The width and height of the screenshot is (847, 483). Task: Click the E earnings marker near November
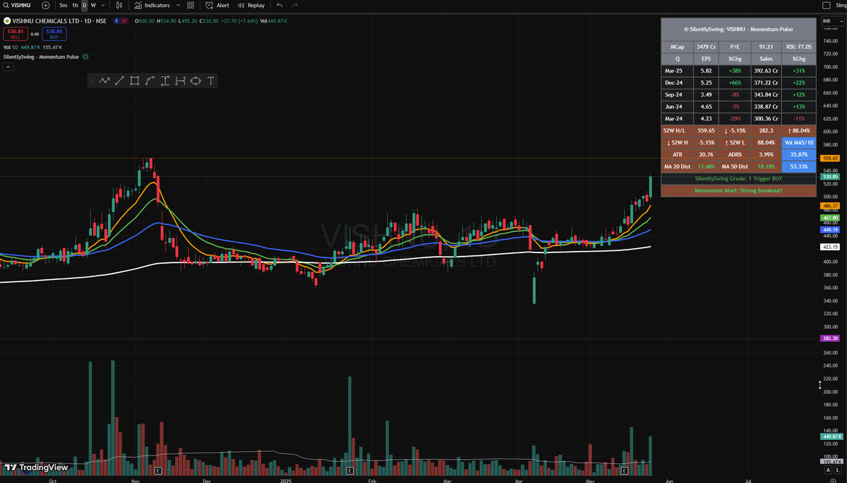(x=158, y=470)
